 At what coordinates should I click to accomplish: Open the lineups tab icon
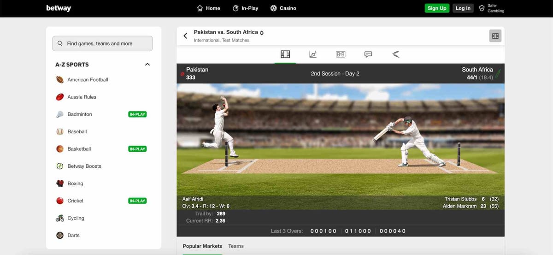[396, 54]
